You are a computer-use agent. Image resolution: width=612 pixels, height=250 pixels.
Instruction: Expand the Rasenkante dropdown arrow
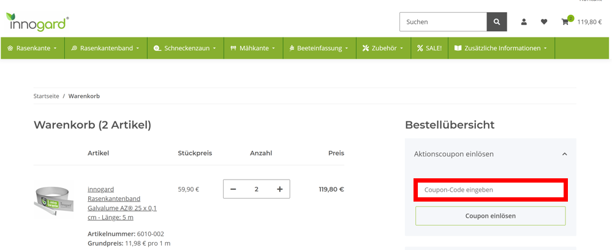pos(55,49)
